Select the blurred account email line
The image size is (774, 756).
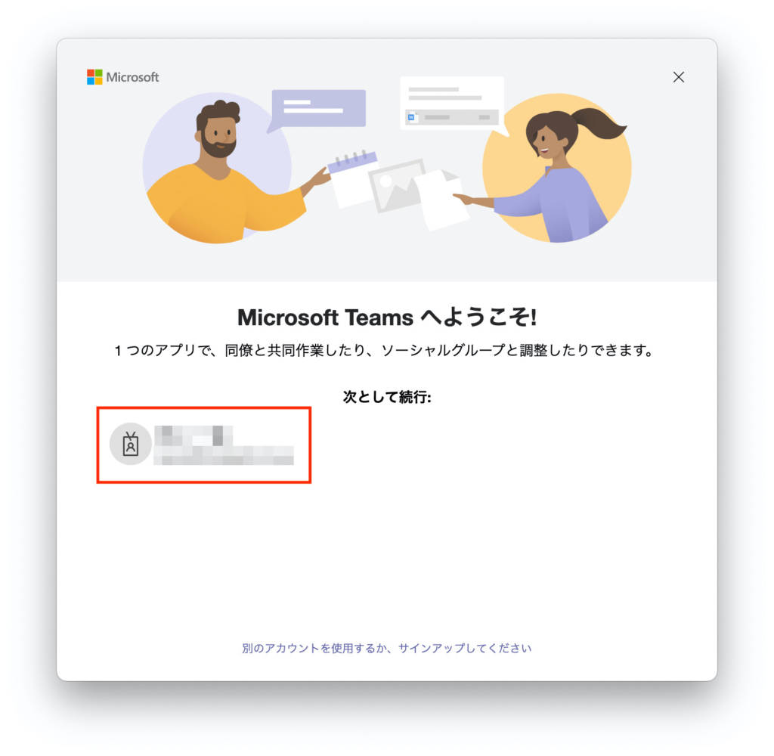click(x=224, y=455)
